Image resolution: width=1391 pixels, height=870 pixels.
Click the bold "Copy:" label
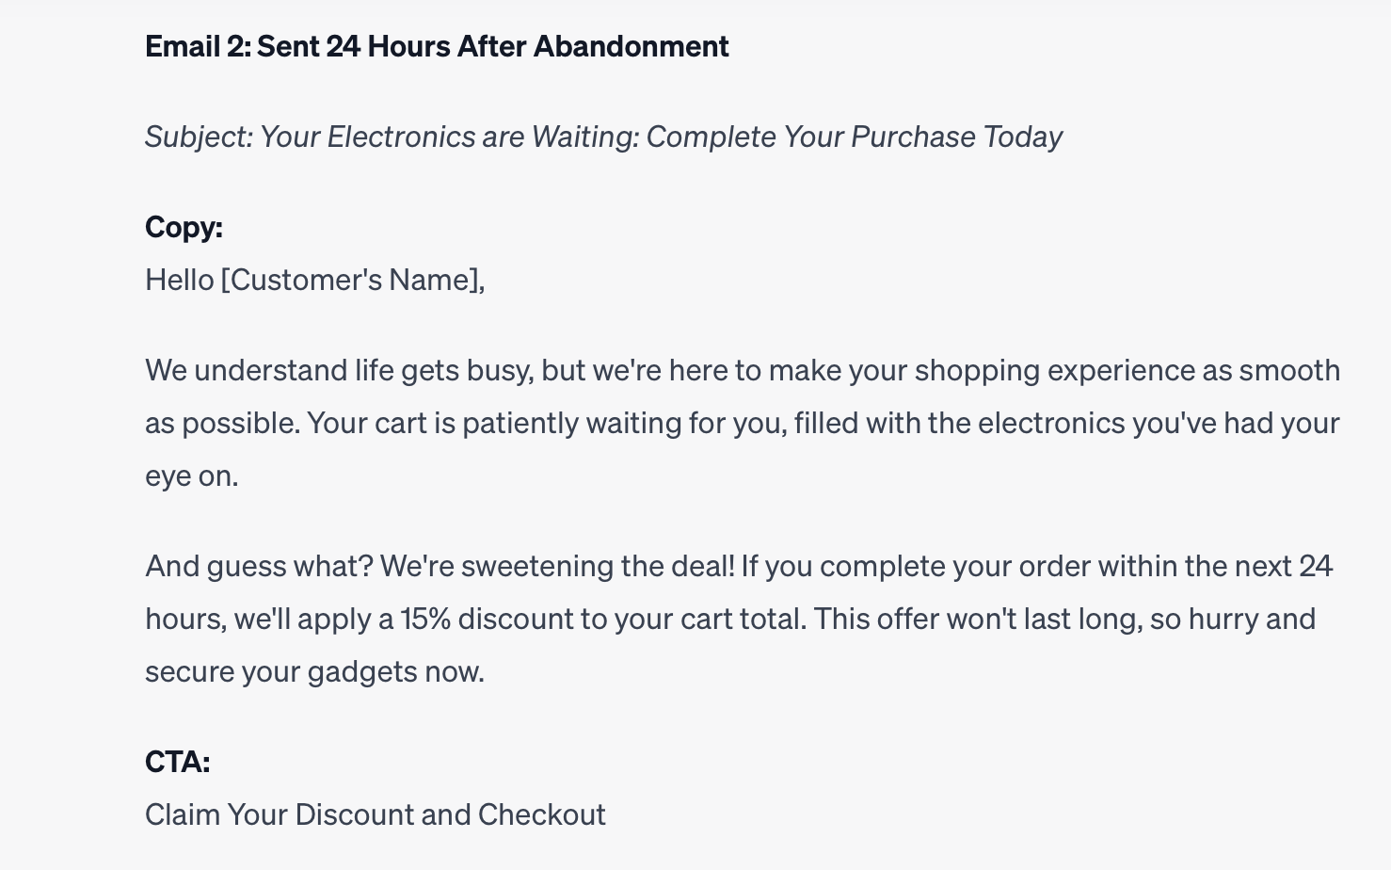[184, 227]
